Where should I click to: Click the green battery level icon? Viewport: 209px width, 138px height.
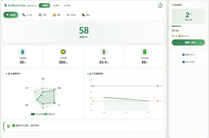tap(144, 52)
